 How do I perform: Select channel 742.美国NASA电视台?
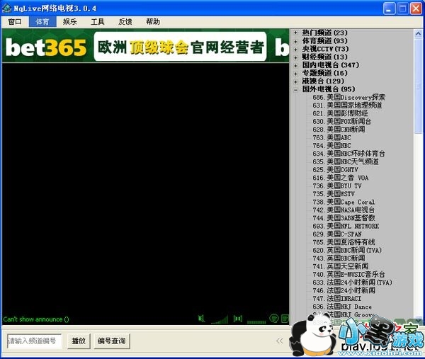tap(344, 210)
